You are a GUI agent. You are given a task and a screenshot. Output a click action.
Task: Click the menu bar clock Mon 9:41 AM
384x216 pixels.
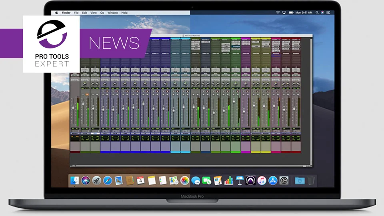click(x=304, y=12)
